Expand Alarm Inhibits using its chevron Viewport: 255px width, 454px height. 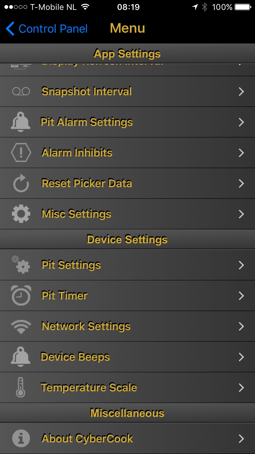tap(241, 153)
